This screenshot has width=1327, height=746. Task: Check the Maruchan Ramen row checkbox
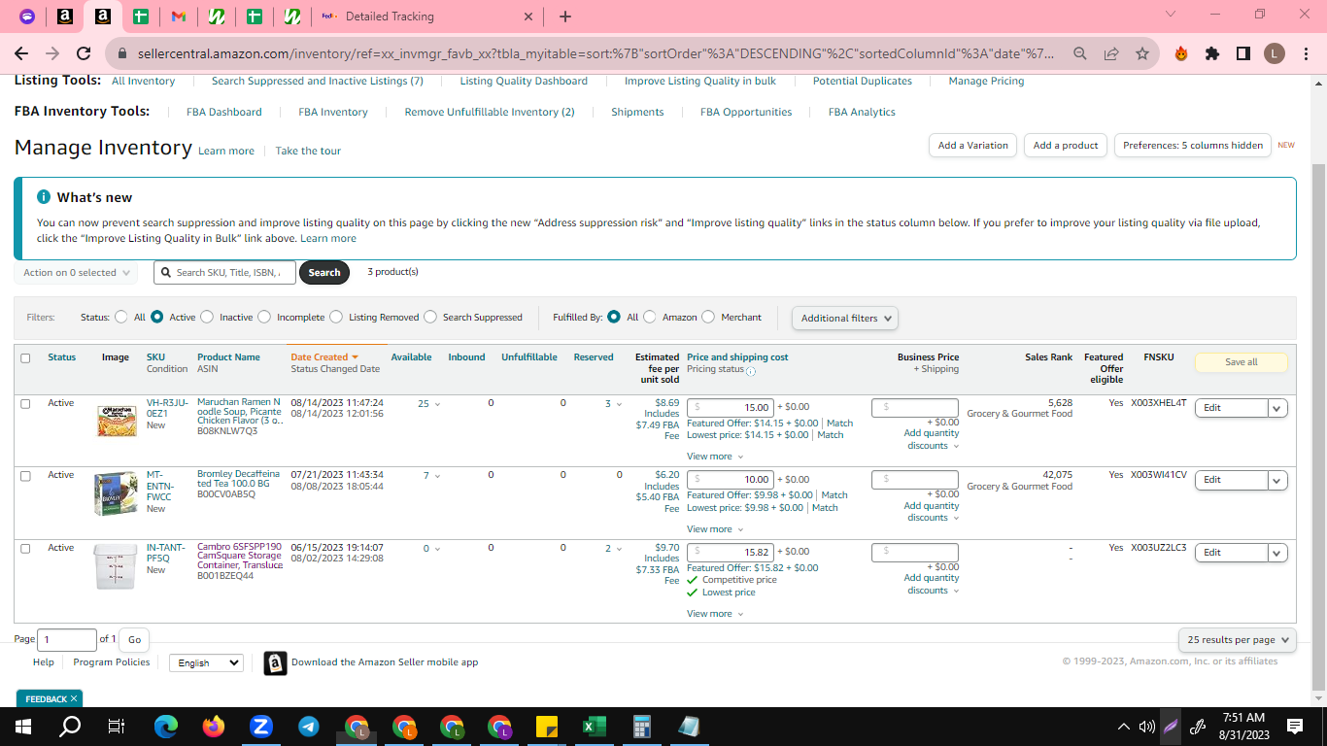[25, 403]
